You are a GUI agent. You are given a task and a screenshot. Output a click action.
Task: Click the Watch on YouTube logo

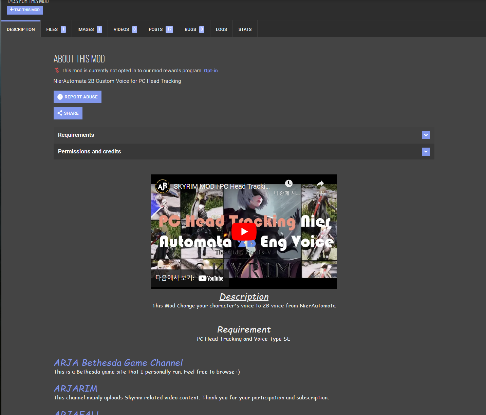pyautogui.click(x=211, y=278)
